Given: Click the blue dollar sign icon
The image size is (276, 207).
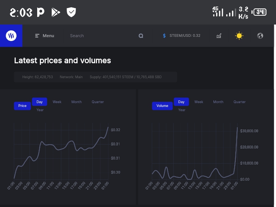Looking at the screenshot, I should pyautogui.click(x=164, y=36).
